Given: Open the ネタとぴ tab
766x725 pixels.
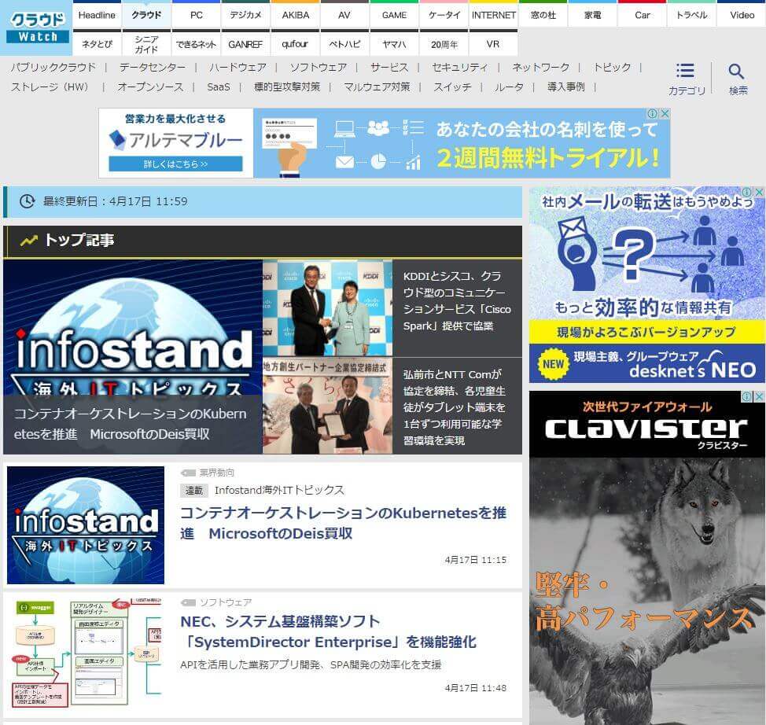Looking at the screenshot, I should pos(97,44).
